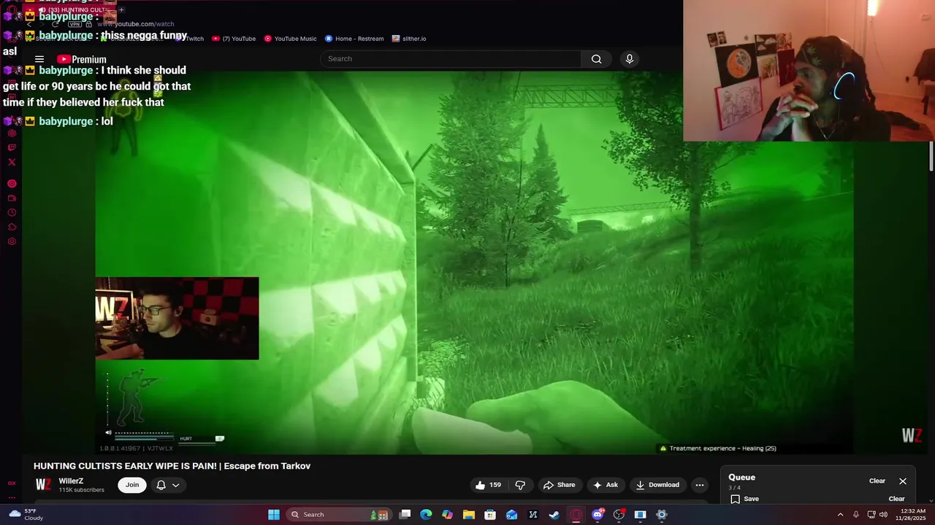Viewport: 935px width, 525px height.
Task: Switch to Opera GX on taskbar
Action: [x=576, y=515]
